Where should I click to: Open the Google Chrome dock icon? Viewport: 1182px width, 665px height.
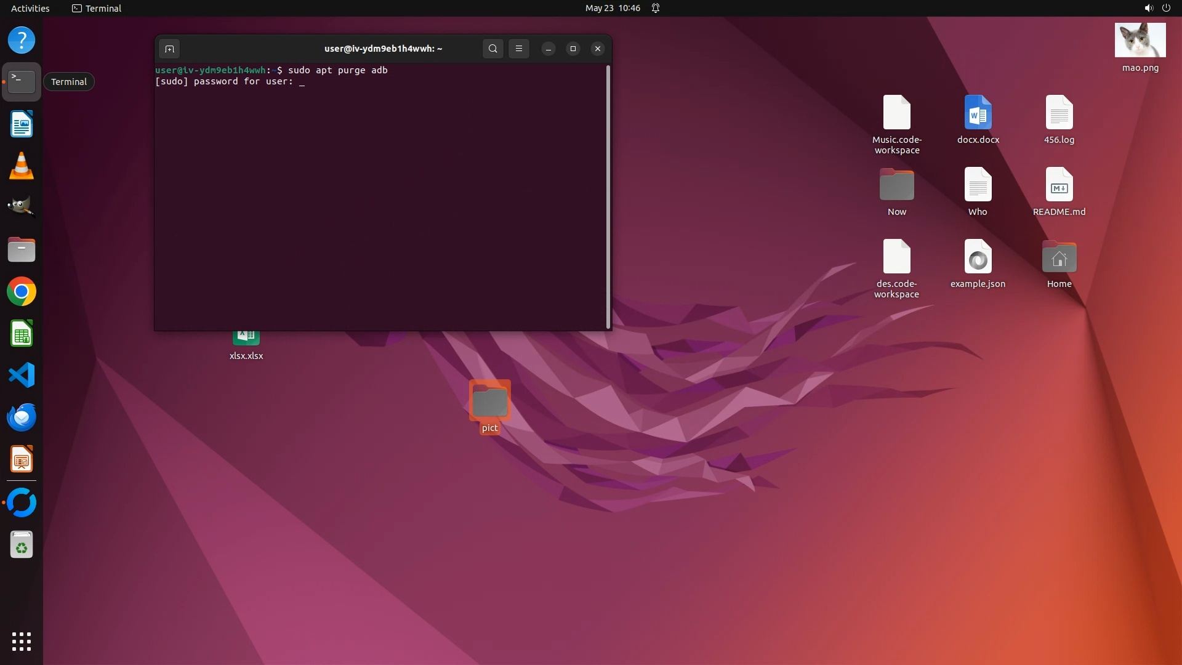[x=22, y=292]
